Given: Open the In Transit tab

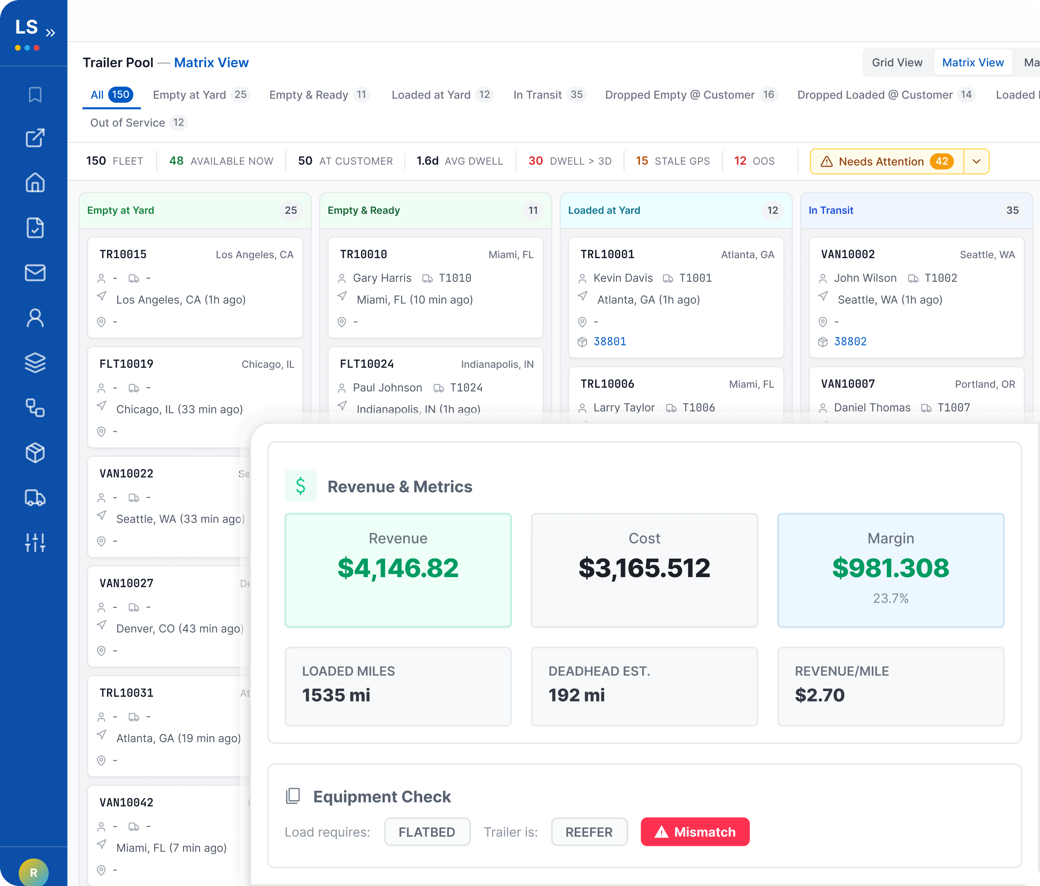Looking at the screenshot, I should pos(550,95).
